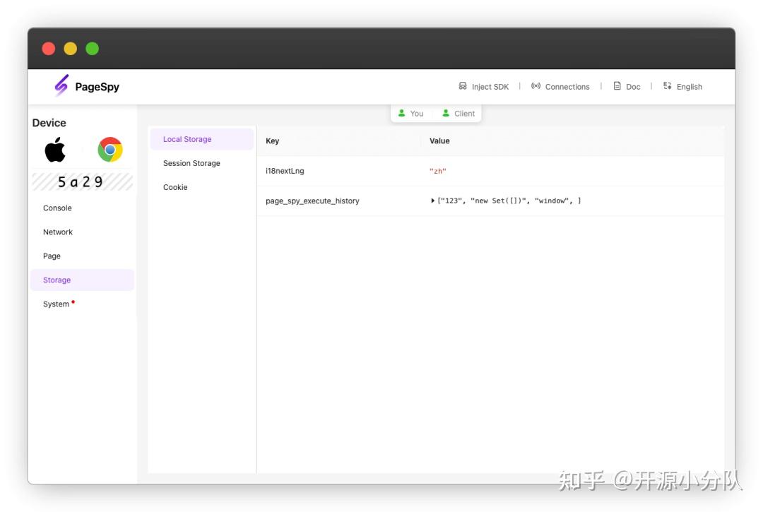The width and height of the screenshot is (763, 512).
Task: Open the Page panel
Action: pos(51,256)
